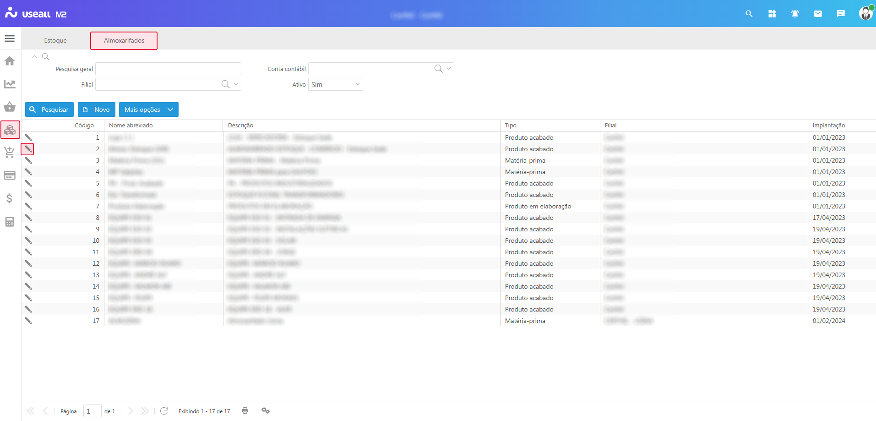Viewport: 876px width, 421px height.
Task: Open grid settings gears icon in the footer
Action: (x=266, y=410)
